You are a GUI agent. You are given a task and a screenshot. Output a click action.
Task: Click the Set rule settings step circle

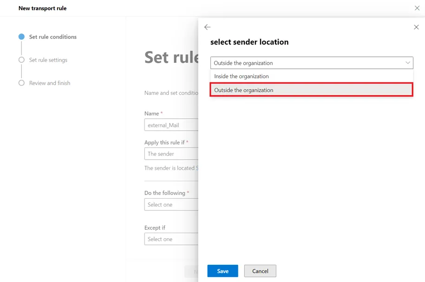click(x=21, y=60)
